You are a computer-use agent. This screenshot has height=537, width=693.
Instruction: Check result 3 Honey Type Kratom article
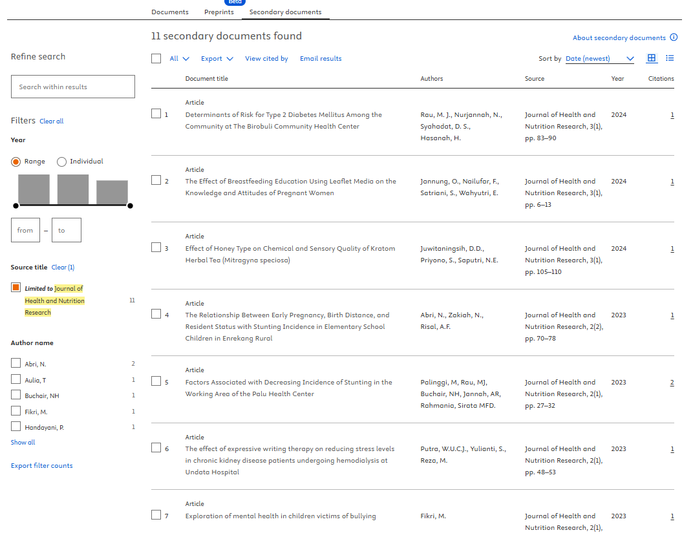tap(156, 247)
